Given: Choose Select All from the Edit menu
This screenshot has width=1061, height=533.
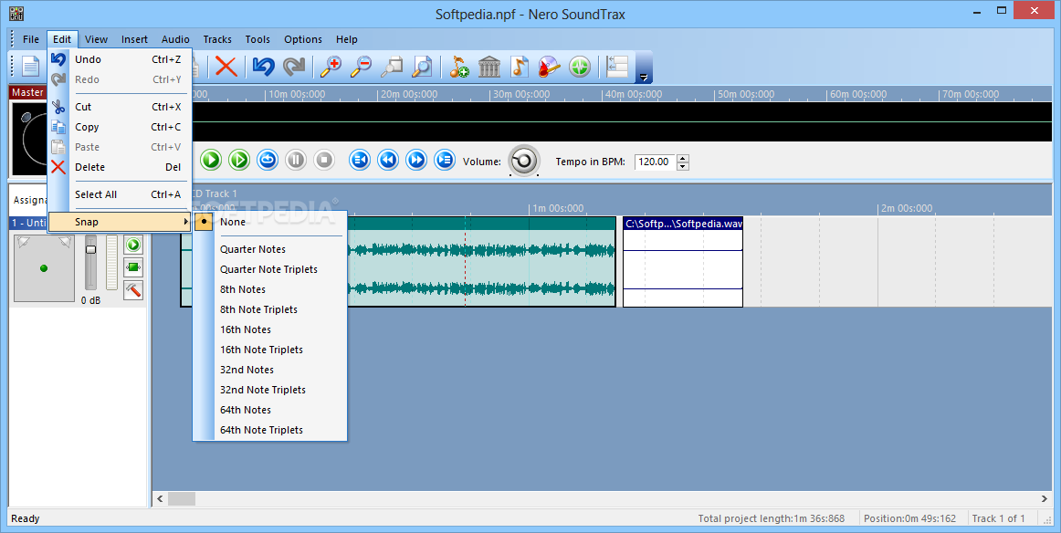Looking at the screenshot, I should (120, 194).
